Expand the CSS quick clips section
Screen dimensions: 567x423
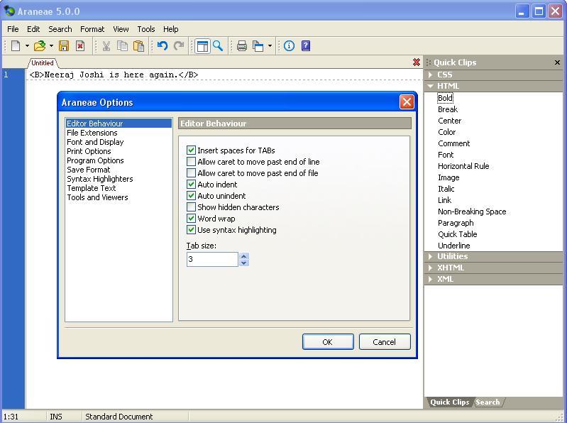[x=493, y=75]
